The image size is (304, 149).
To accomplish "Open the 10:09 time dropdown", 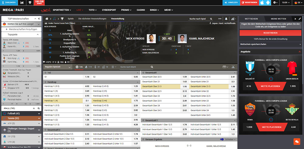I will click(286, 2).
